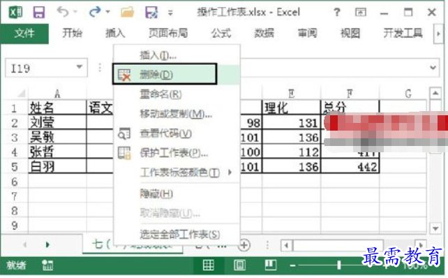Open the 文件 tab

(24, 34)
